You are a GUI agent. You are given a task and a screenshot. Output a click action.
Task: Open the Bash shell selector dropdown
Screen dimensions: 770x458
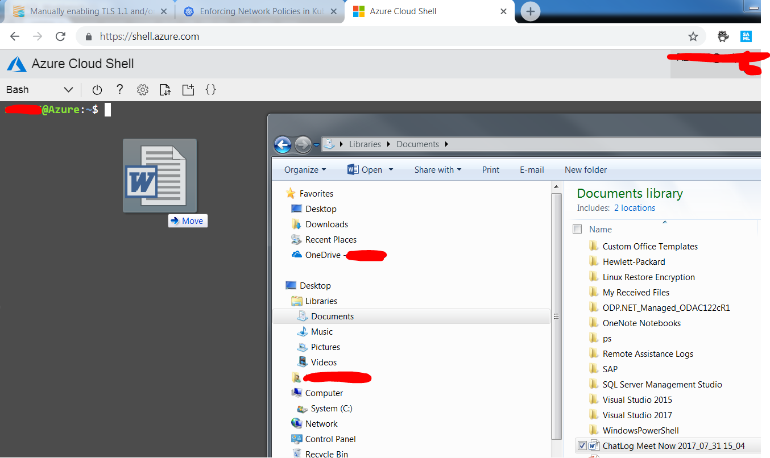point(68,89)
